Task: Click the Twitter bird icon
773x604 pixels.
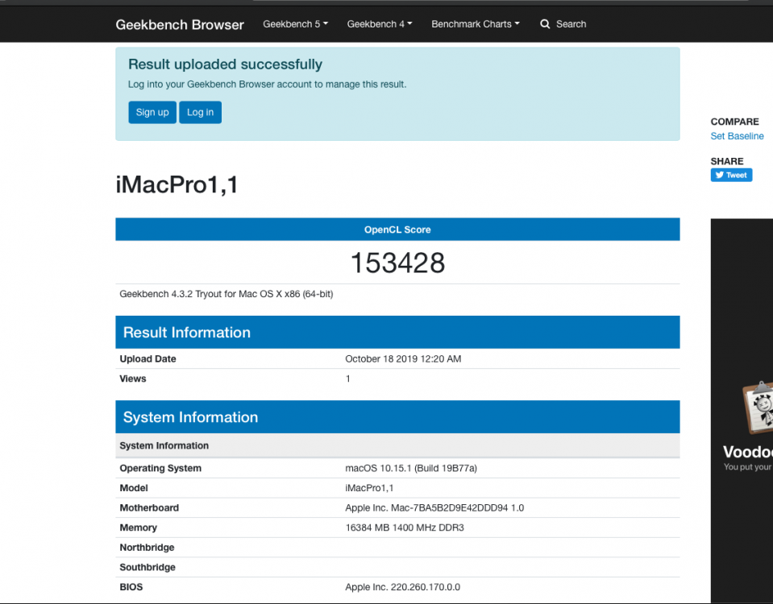Action: [x=720, y=175]
